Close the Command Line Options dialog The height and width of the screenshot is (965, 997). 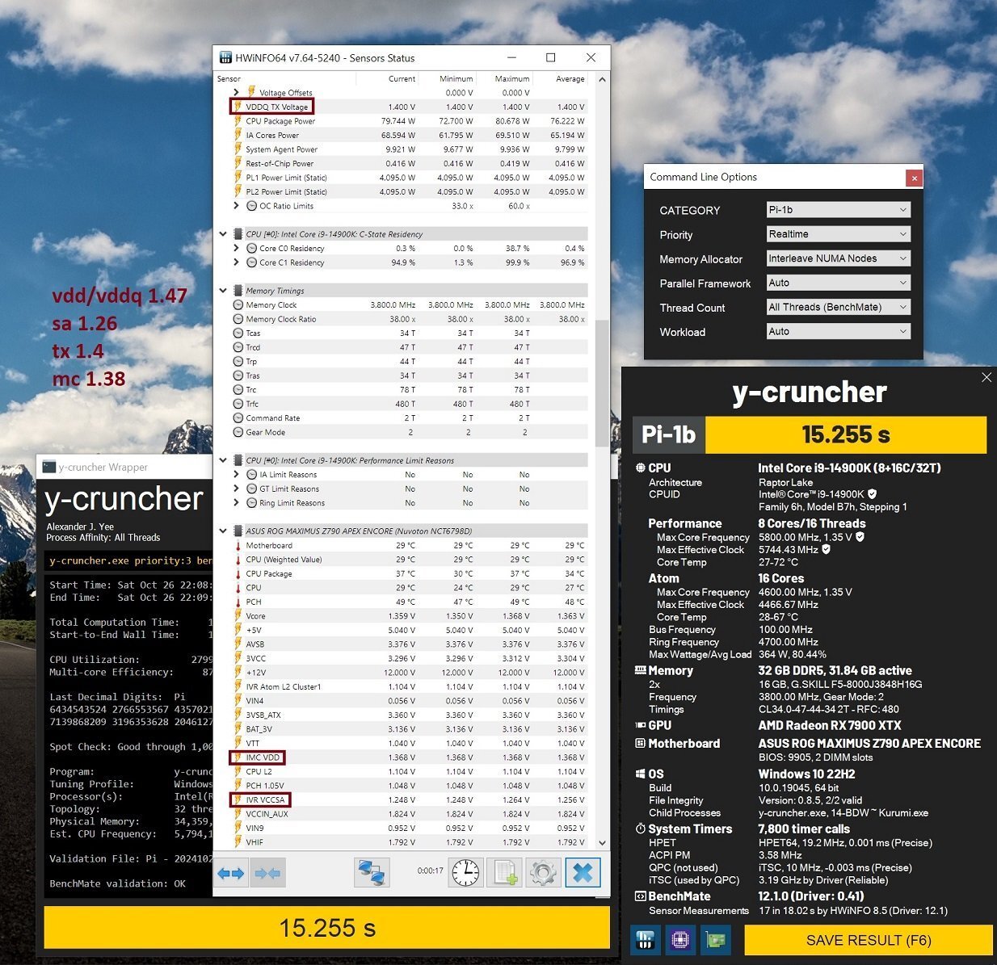[914, 178]
